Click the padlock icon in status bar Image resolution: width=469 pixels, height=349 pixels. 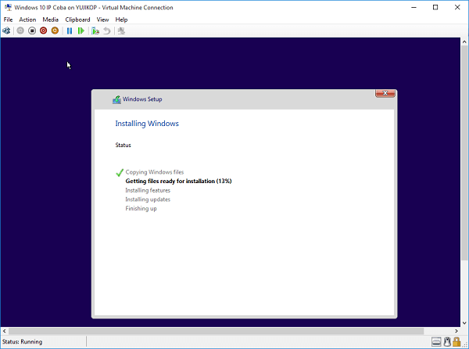(x=456, y=341)
